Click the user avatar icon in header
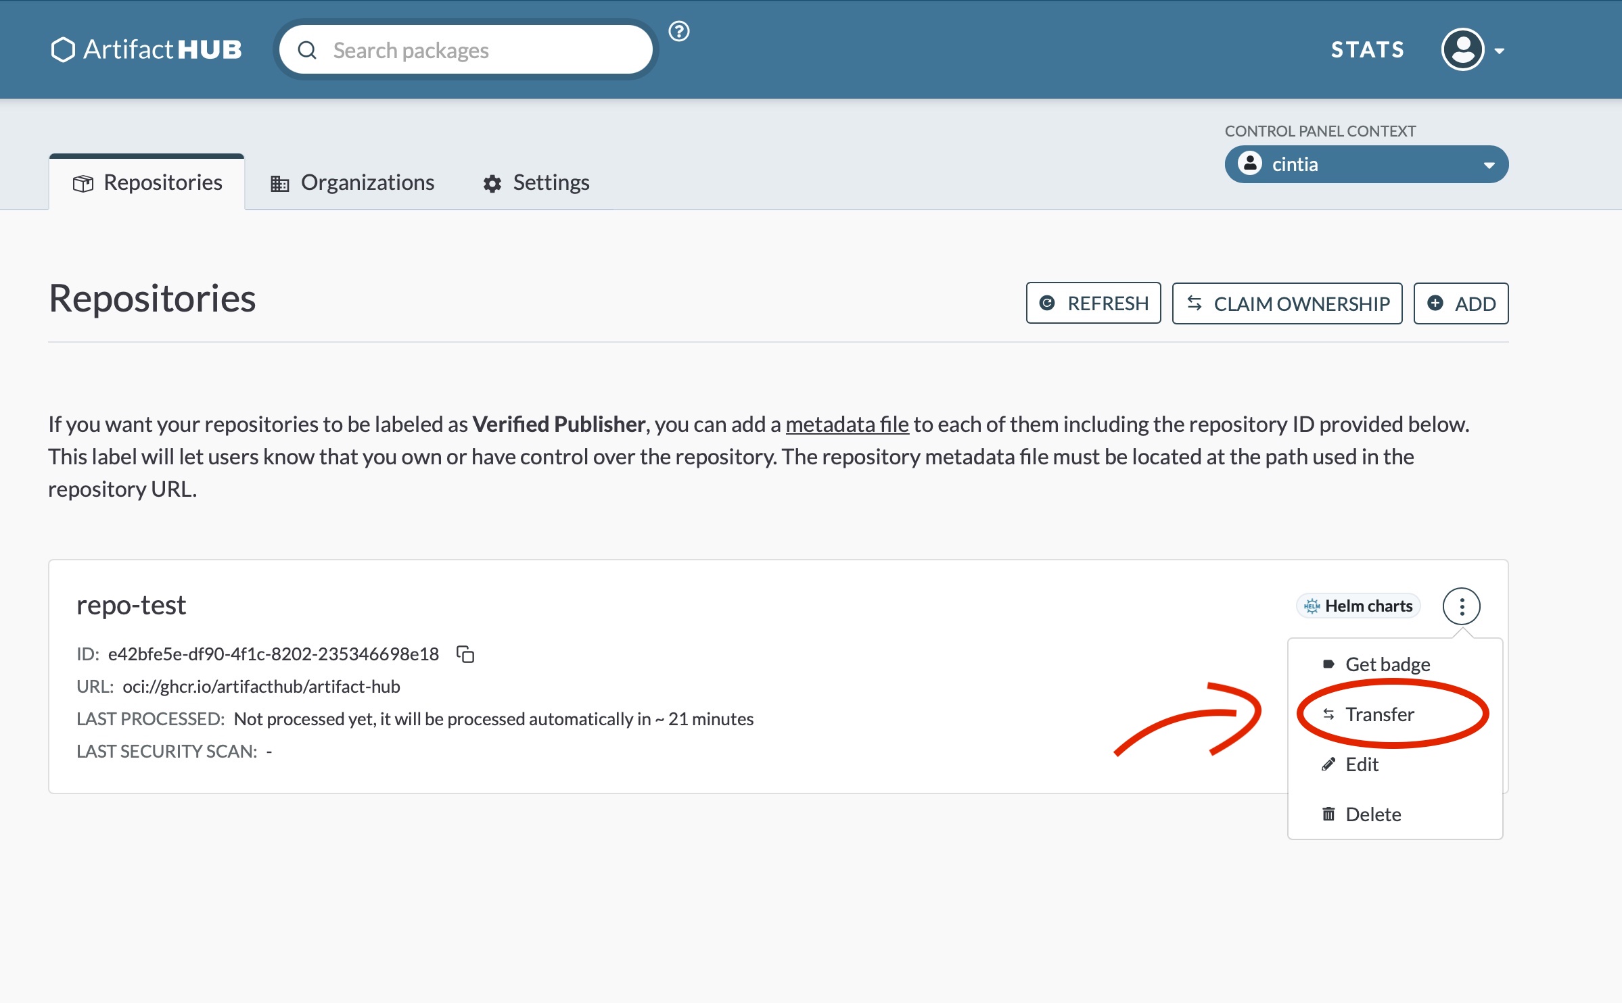The width and height of the screenshot is (1622, 1003). (1462, 49)
